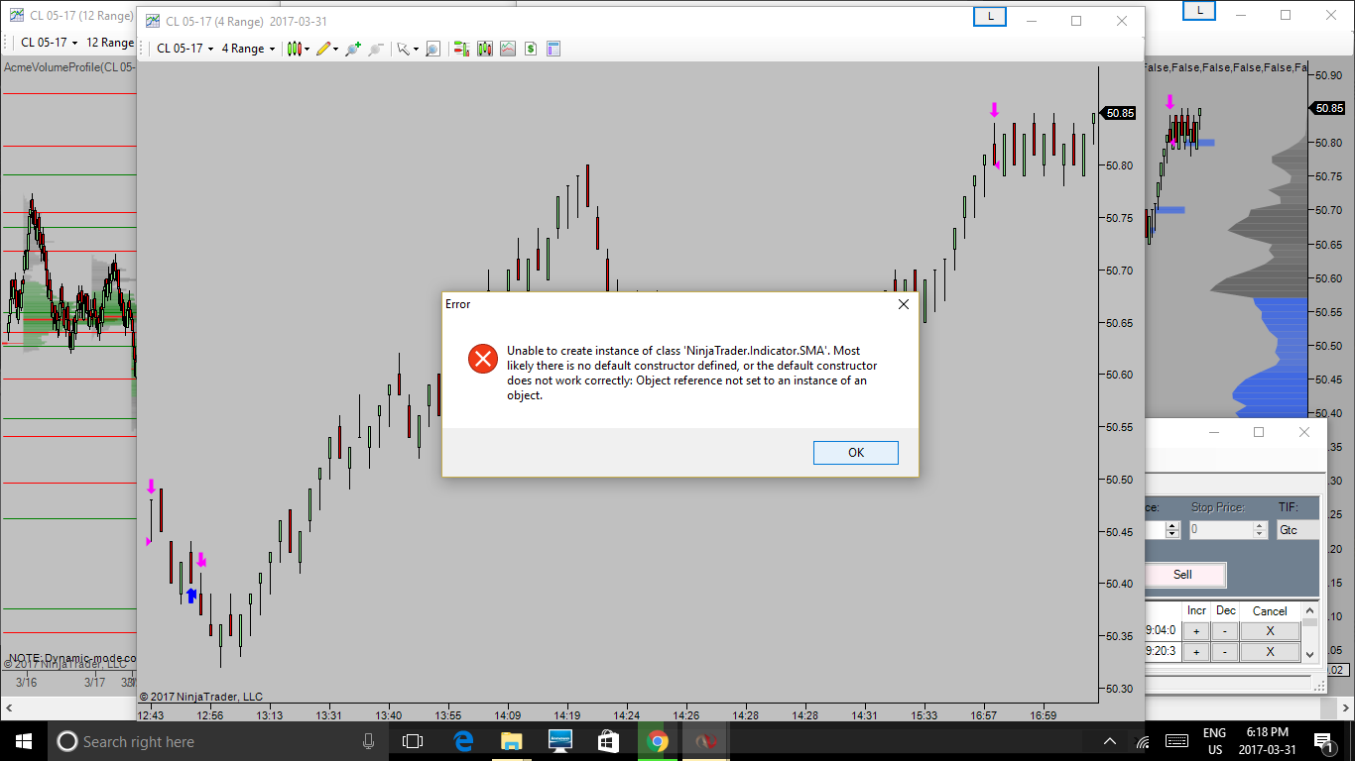
Task: Switch to NinjaTrader on the taskbar
Action: [x=705, y=741]
